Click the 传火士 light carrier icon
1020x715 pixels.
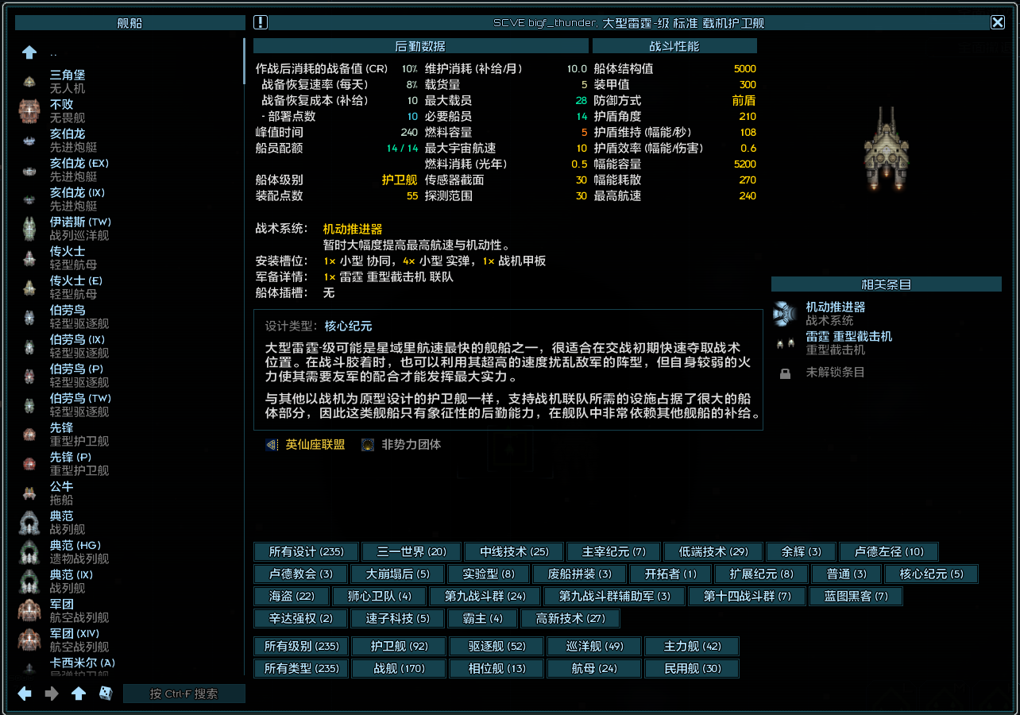point(29,258)
